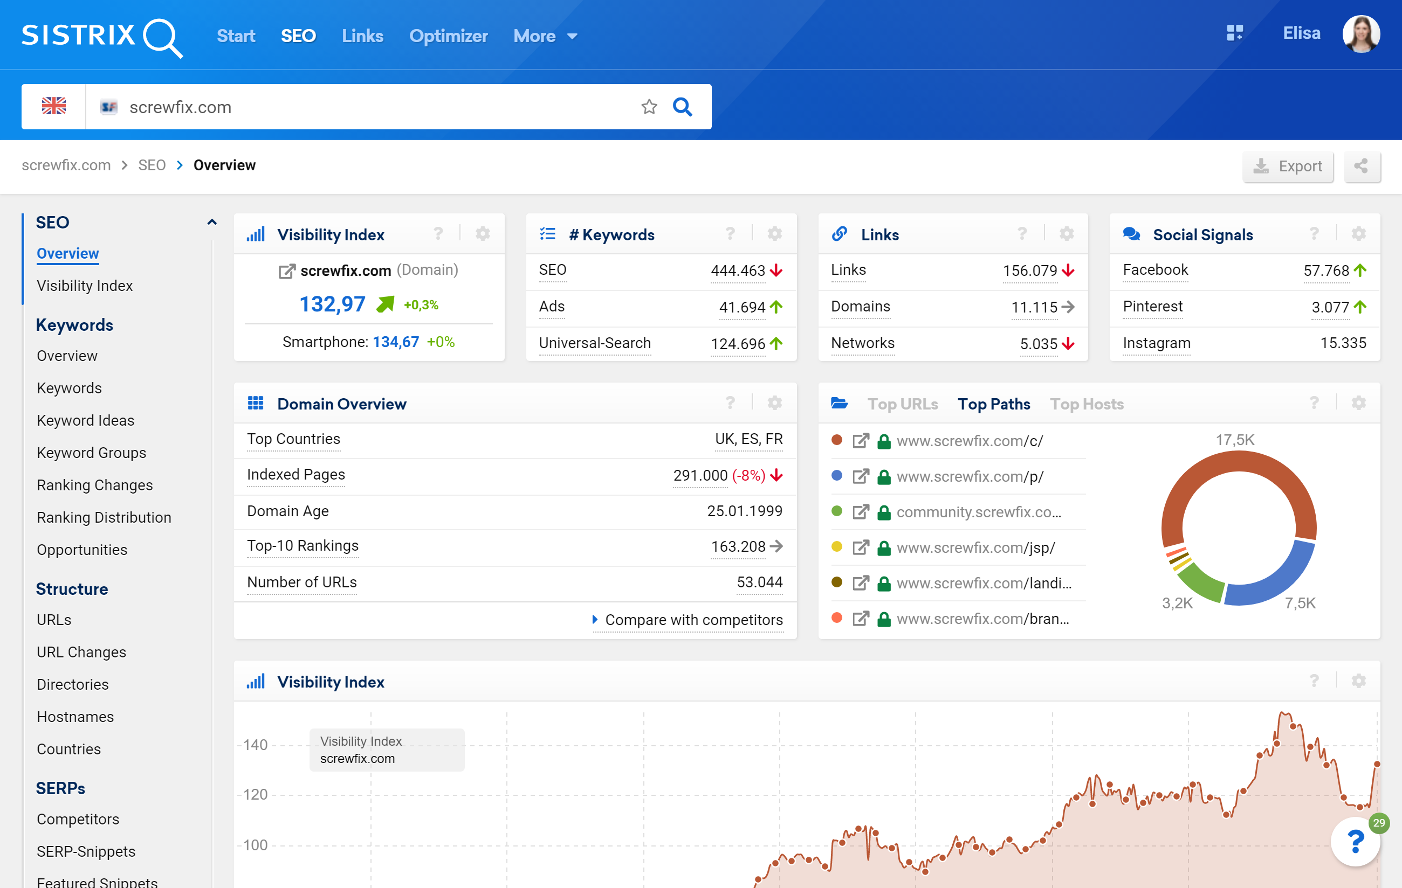Screen dimensions: 1402x888
Task: Switch to Top URLs tab
Action: (x=903, y=404)
